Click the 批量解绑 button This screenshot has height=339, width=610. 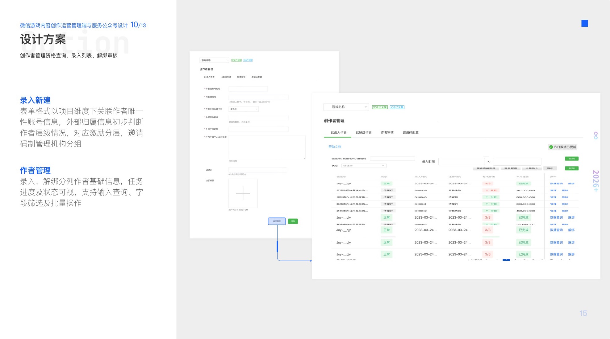[x=511, y=168]
